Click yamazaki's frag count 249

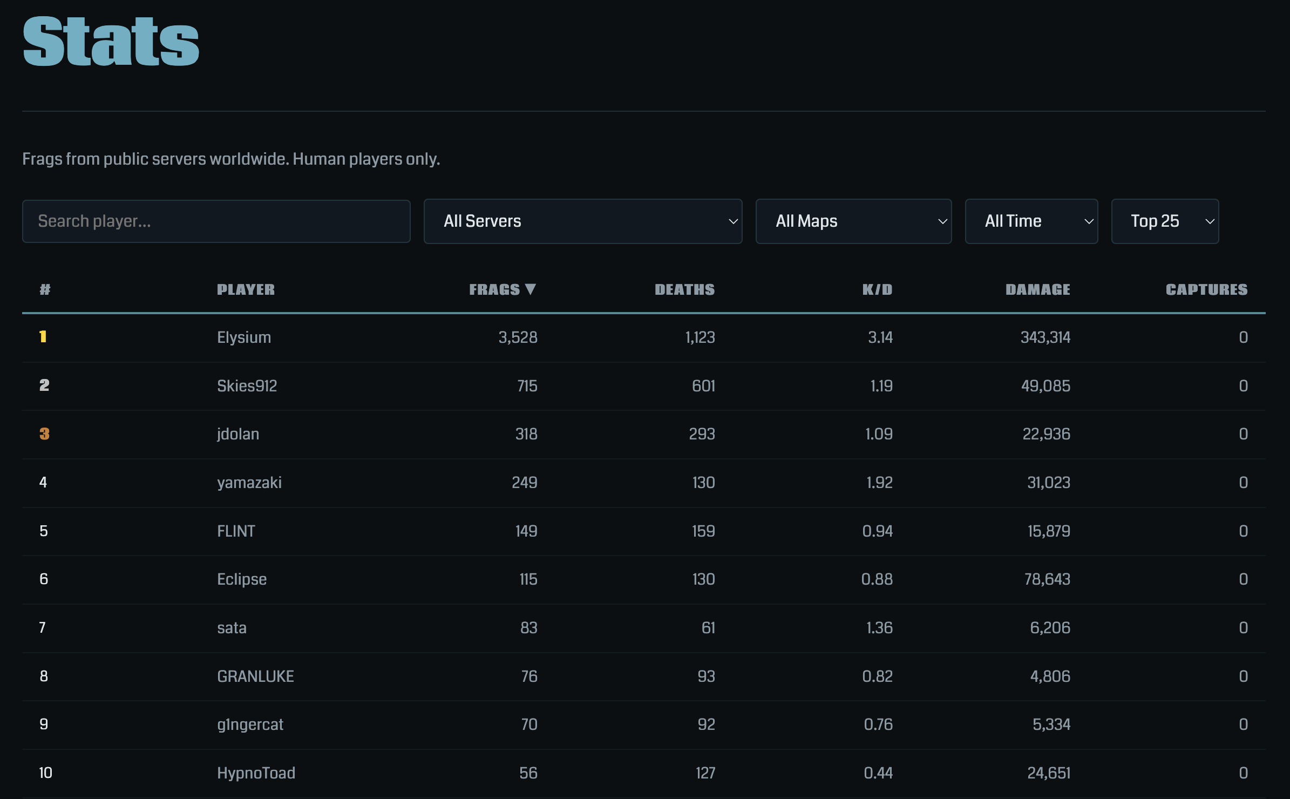pos(525,483)
